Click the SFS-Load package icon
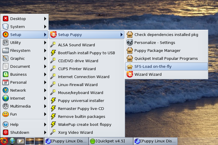Image resolution: width=218 pixels, height=145 pixels. [130, 67]
